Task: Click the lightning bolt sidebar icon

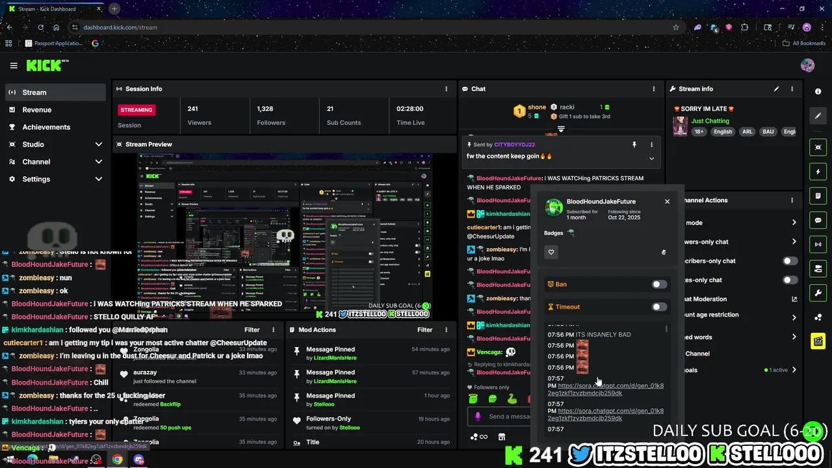Action: pos(818,172)
